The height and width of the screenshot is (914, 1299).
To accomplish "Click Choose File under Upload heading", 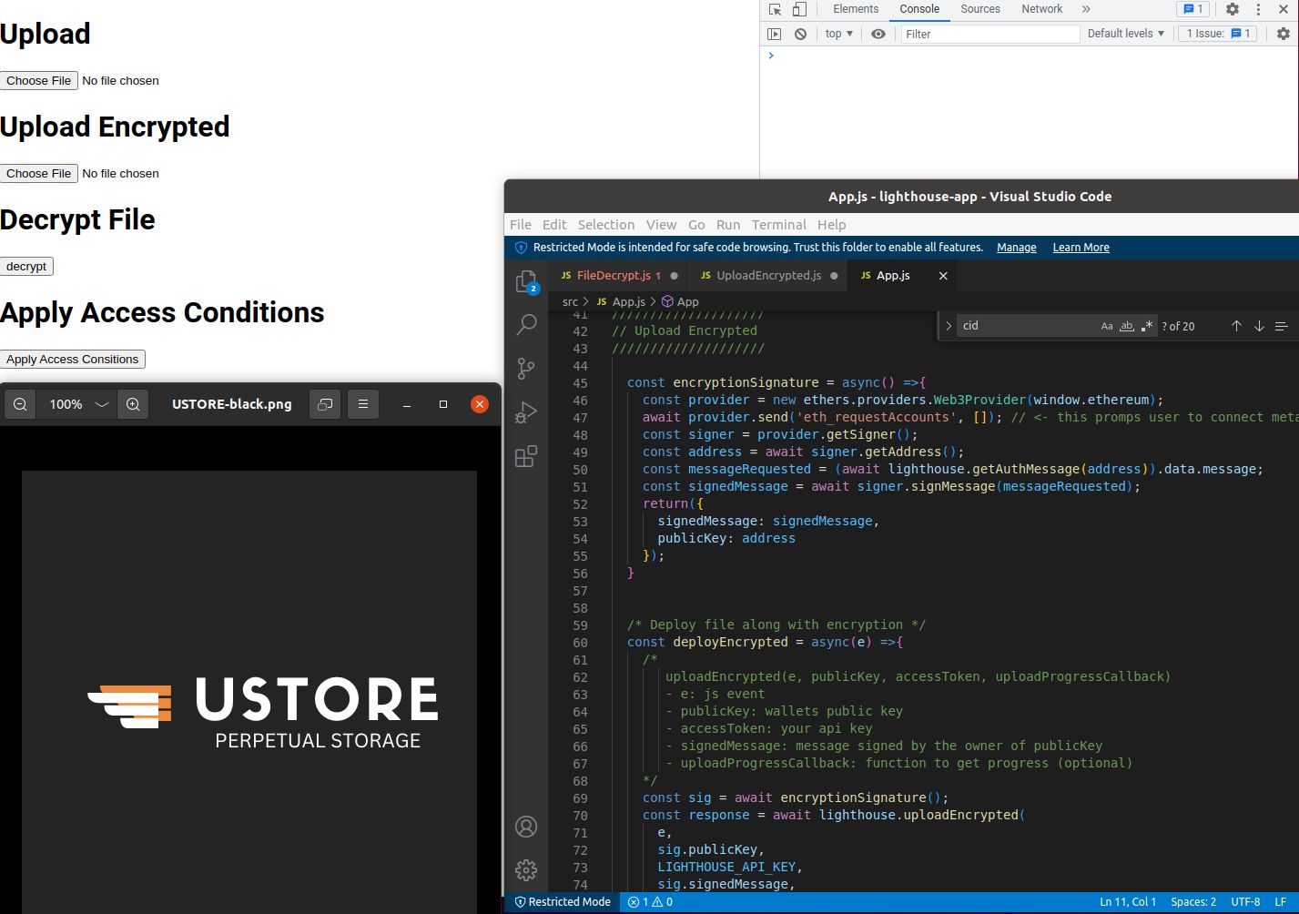I will point(39,81).
